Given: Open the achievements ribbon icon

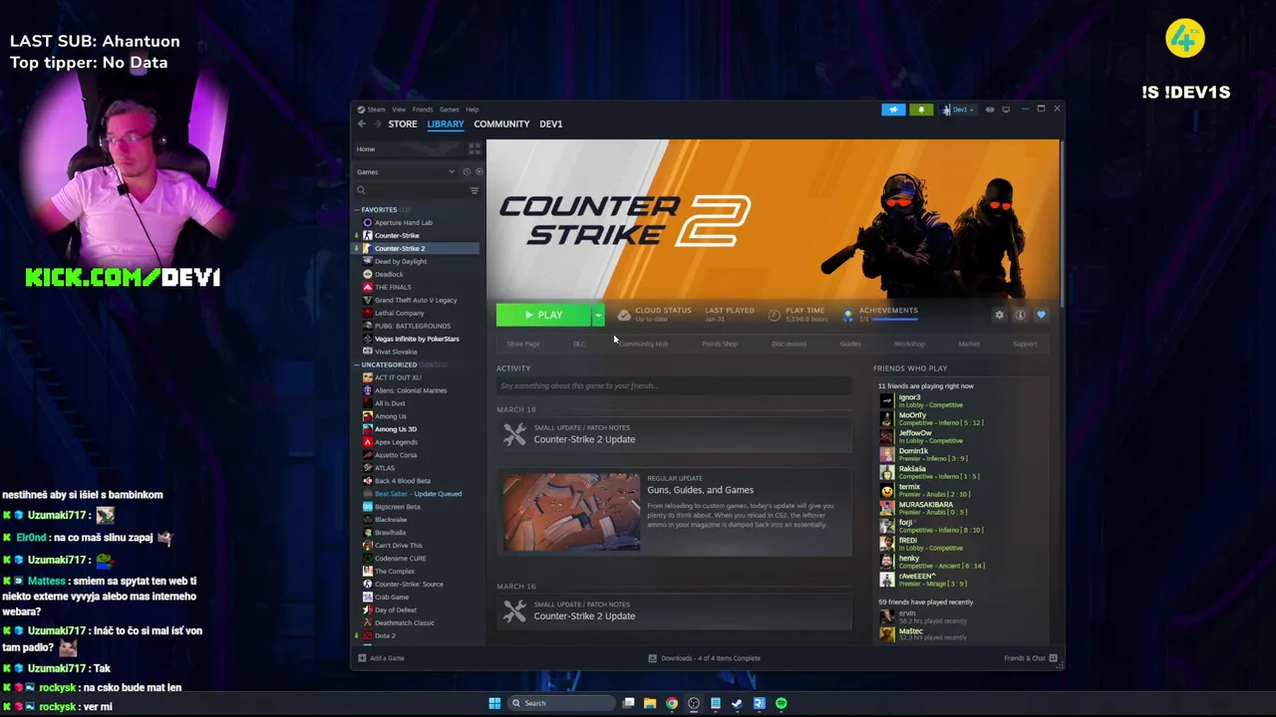Looking at the screenshot, I should [848, 315].
